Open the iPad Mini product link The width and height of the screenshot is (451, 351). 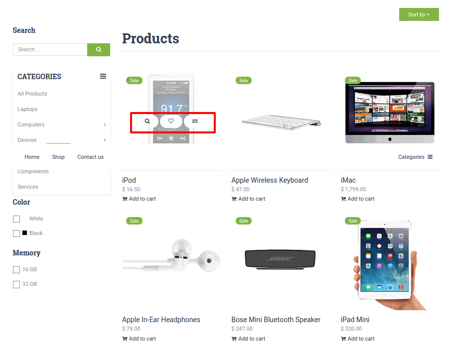pos(355,320)
